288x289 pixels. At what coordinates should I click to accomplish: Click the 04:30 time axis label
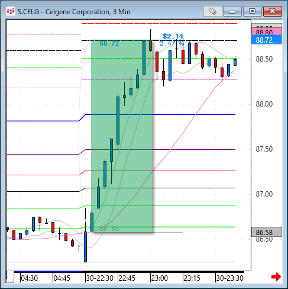pyautogui.click(x=30, y=278)
